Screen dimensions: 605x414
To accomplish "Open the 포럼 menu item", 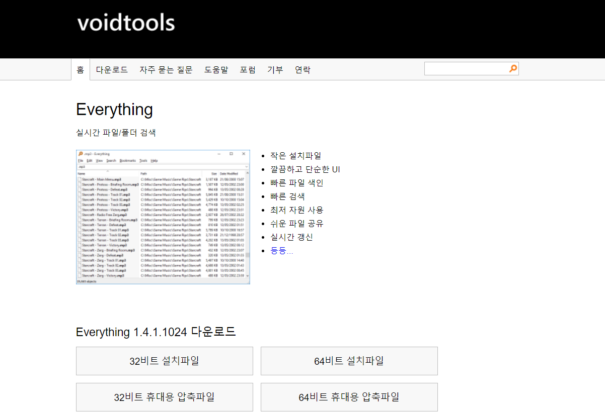I will point(248,70).
